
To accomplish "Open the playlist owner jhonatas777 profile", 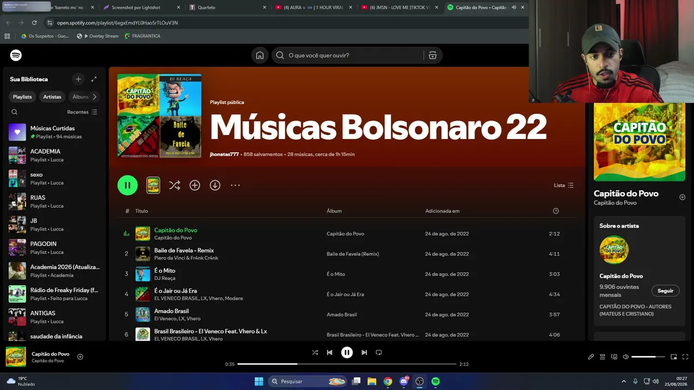I will [224, 154].
